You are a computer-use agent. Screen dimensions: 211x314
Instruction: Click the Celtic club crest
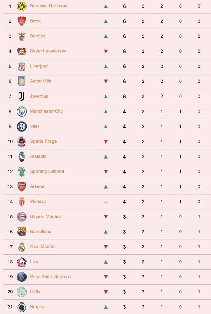pos(22,292)
